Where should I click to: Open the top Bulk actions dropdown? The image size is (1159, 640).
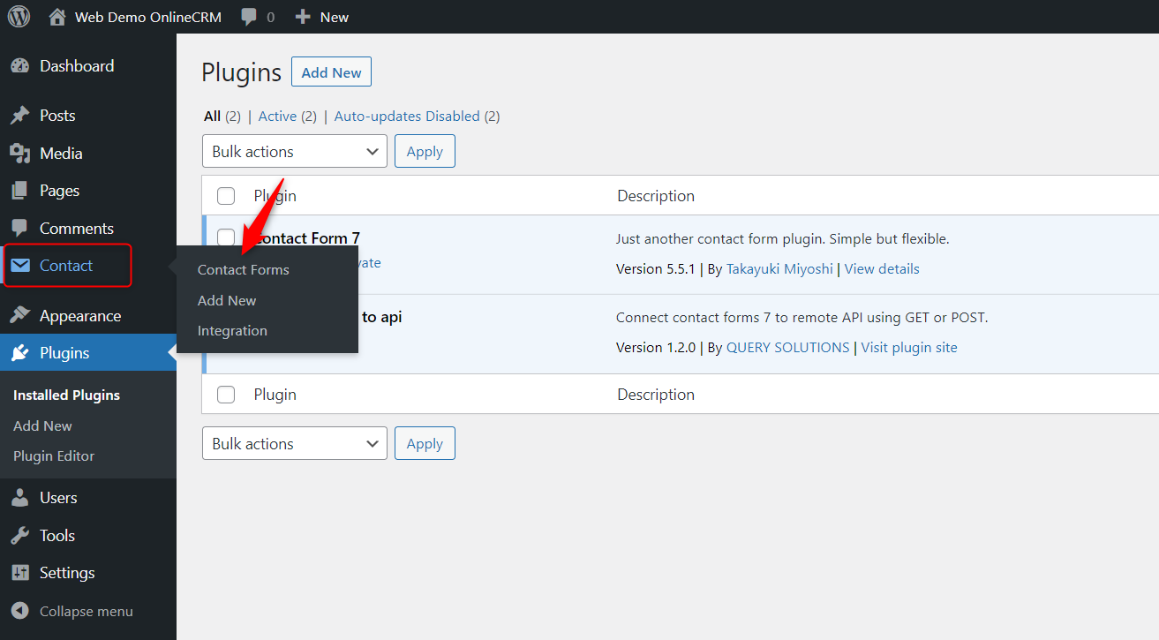[x=294, y=151]
